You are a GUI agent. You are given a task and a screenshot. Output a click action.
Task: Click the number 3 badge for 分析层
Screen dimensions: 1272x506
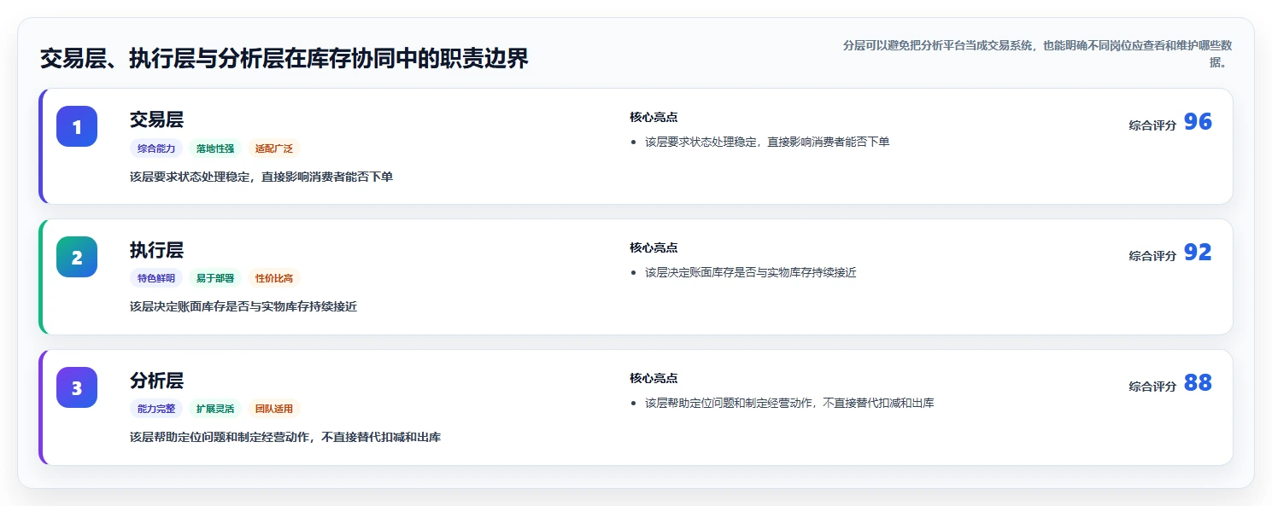[77, 387]
